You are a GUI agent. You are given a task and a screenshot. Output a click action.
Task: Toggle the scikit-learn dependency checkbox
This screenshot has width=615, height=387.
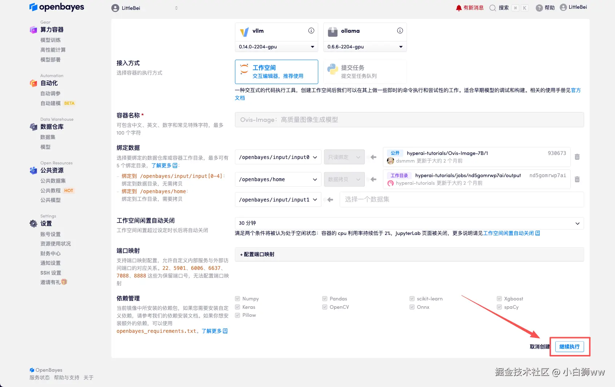pos(412,299)
